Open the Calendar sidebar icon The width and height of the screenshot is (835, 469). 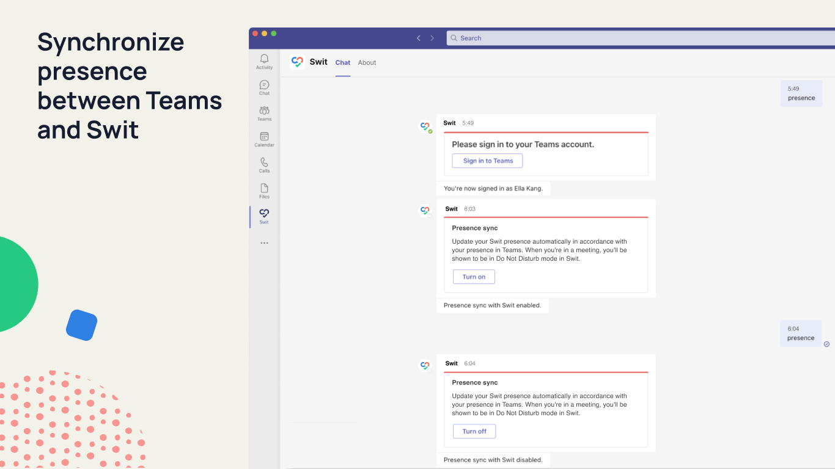(x=264, y=139)
